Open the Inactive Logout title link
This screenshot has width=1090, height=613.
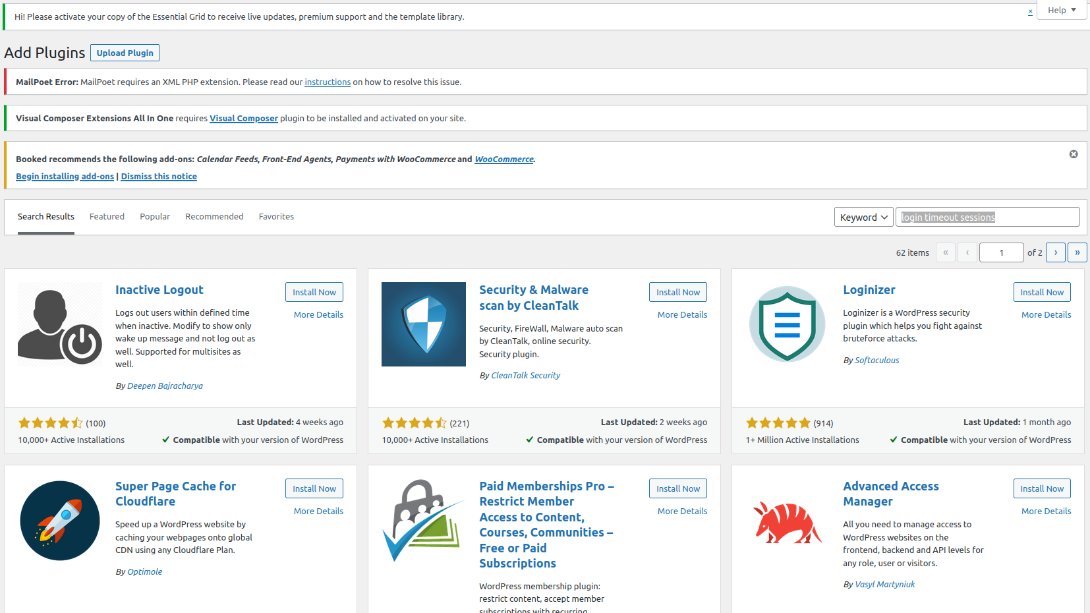(159, 290)
